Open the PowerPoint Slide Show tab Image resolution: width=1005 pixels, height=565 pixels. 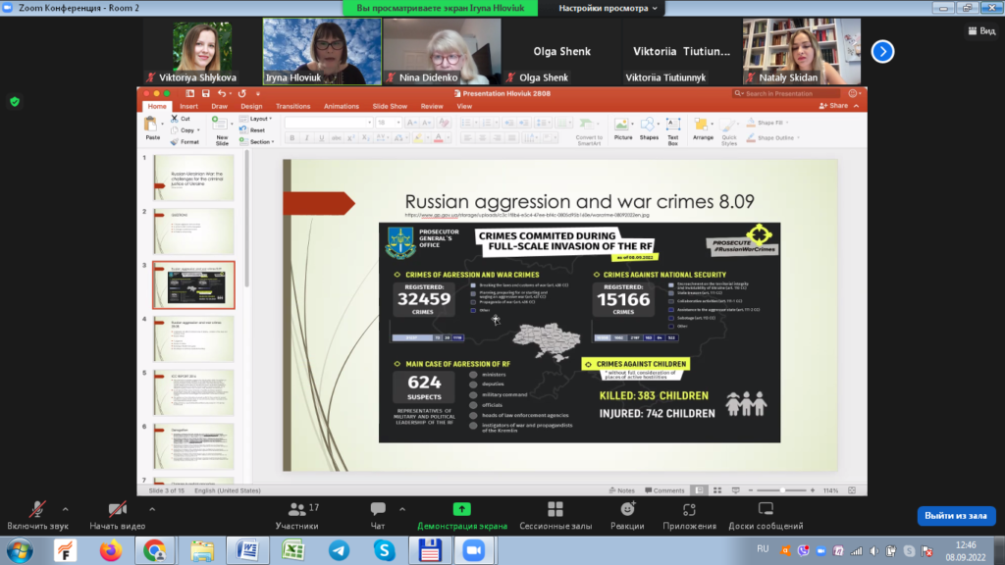click(x=390, y=106)
